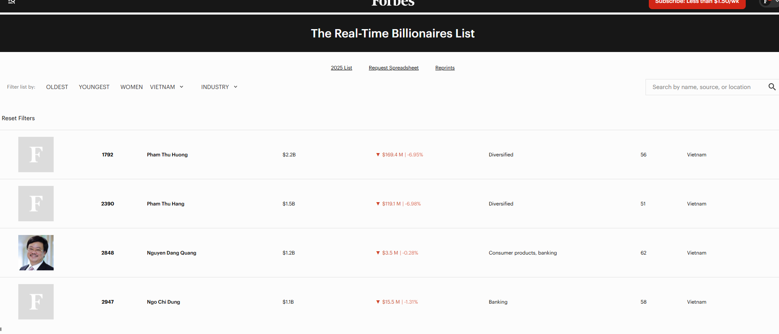This screenshot has height=334, width=779.
Task: Expand the VIETNAM country dropdown
Action: point(167,87)
